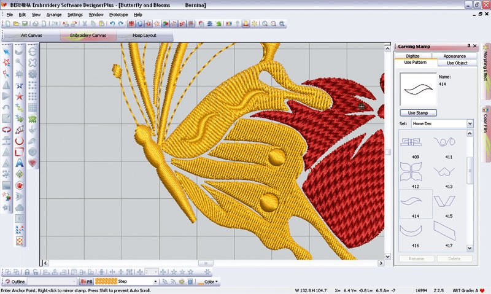The height and width of the screenshot is (294, 491).
Task: Open the Arrange menu
Action: (54, 15)
